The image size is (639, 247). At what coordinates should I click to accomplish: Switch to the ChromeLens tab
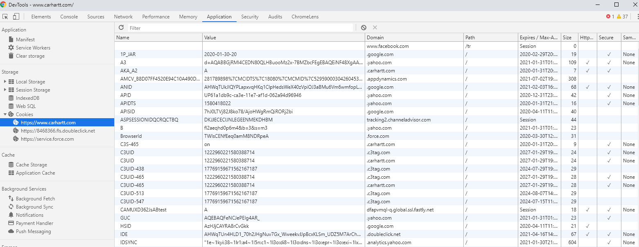[x=305, y=17]
